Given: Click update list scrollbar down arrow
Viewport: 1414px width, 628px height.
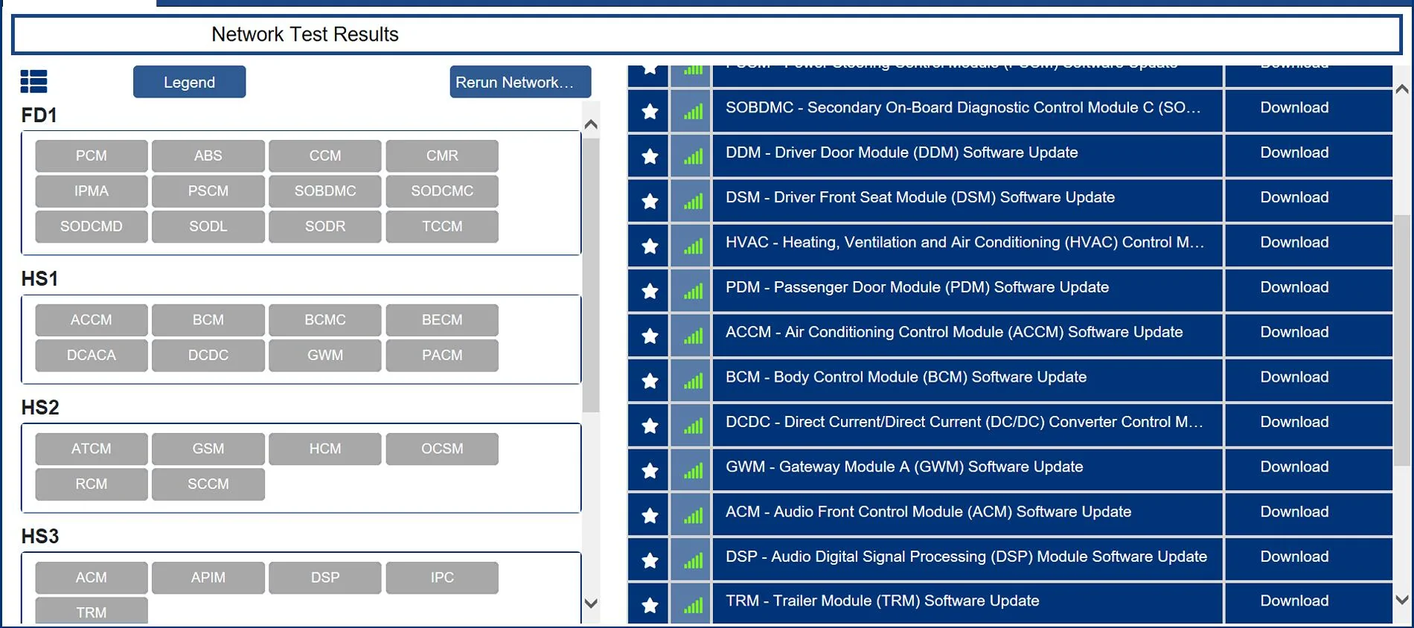Looking at the screenshot, I should click(x=1402, y=600).
